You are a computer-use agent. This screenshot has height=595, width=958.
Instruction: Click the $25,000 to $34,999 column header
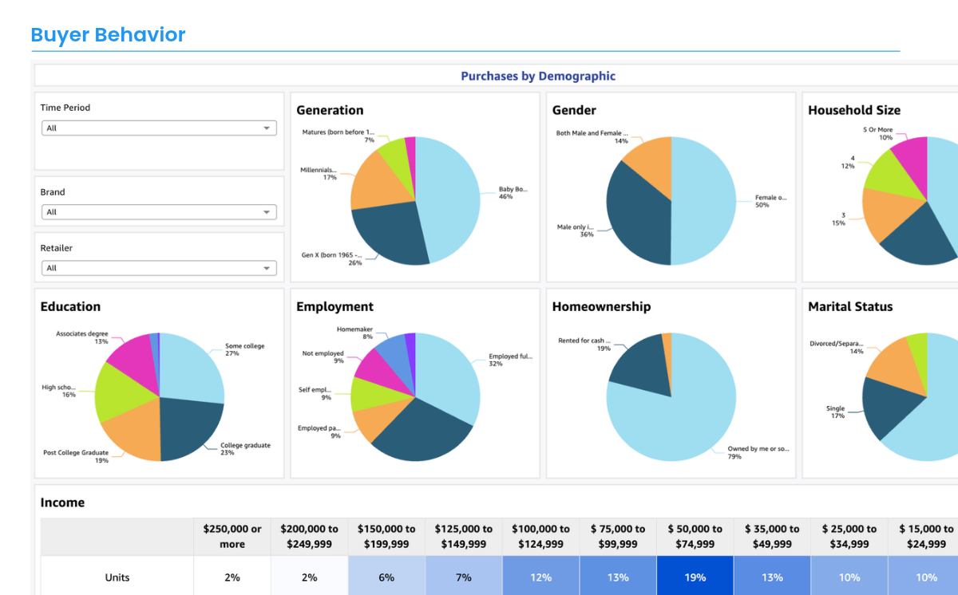849,537
